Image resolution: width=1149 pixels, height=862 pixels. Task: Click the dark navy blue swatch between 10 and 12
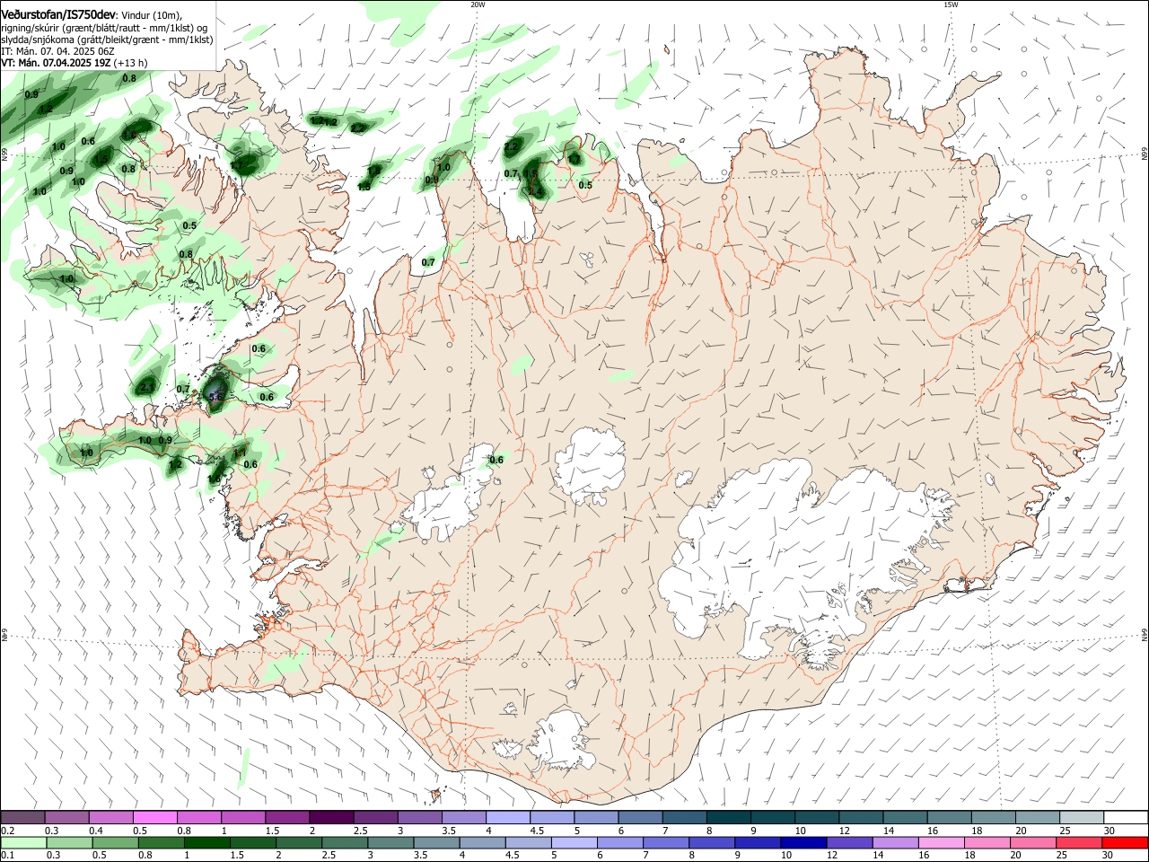(x=803, y=843)
